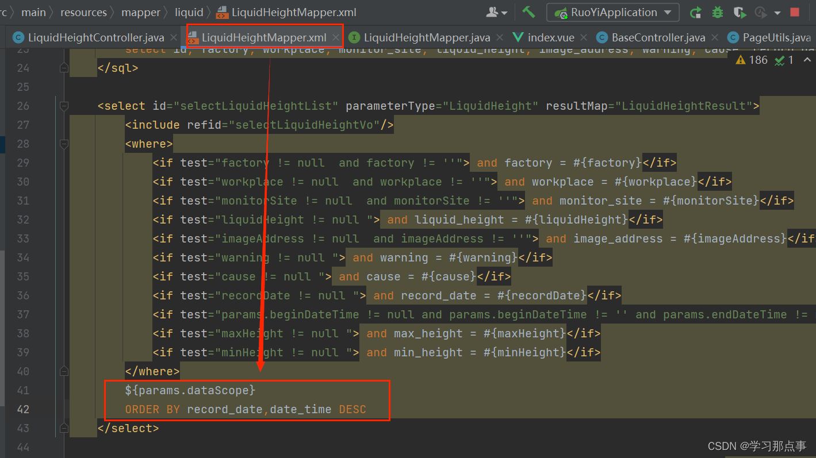Open the profiler options dropdown arrow
The height and width of the screenshot is (458, 816).
click(777, 13)
